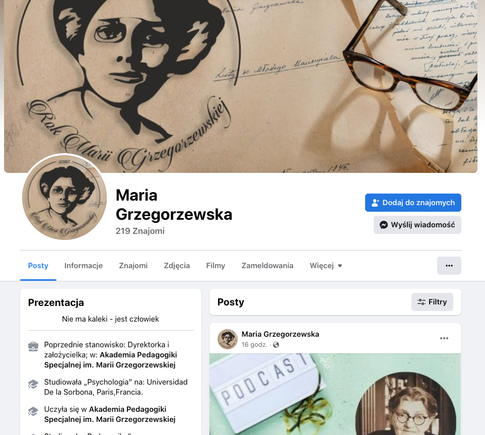Click the briefcase work icon in Prezentacja

point(33,346)
